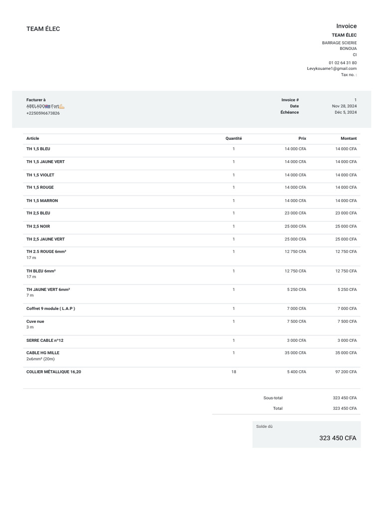Click the Solde dû amount 323 450 CFA
This screenshot has width=383, height=511.
338,438
